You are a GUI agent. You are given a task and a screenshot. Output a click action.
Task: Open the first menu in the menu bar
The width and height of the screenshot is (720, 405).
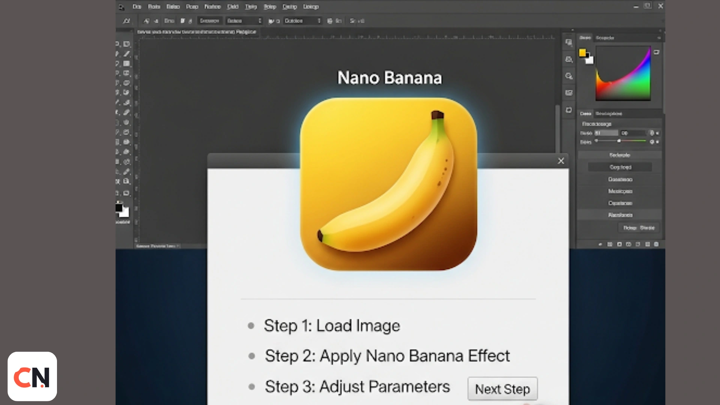[136, 7]
